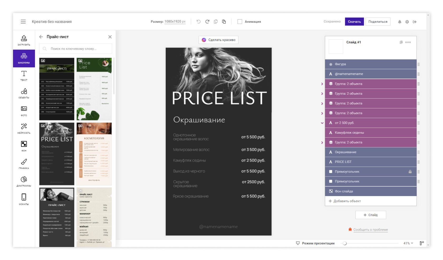443x260 pixels.
Task: Click the Сообщить о проблеме link
Action: pos(370,230)
